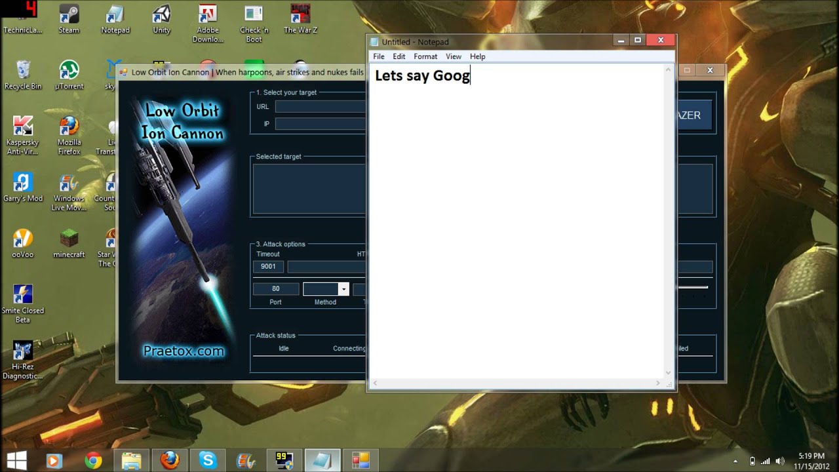Open File Explorer from the taskbar
The height and width of the screenshot is (472, 839).
pyautogui.click(x=131, y=460)
